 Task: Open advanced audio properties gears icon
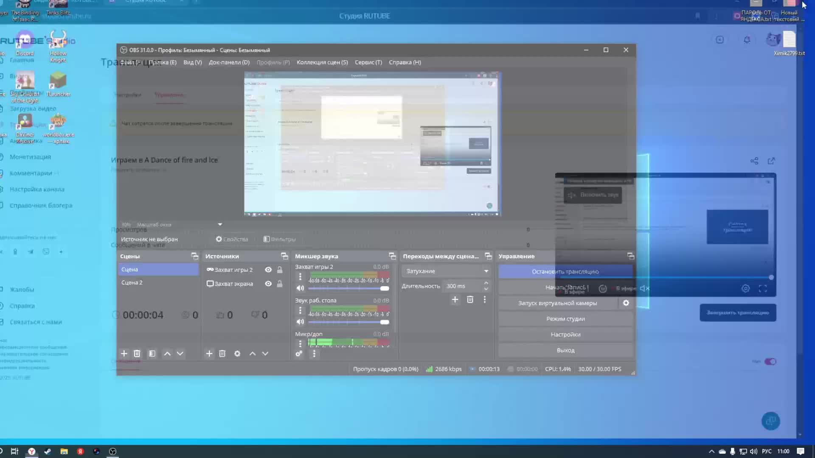click(299, 353)
